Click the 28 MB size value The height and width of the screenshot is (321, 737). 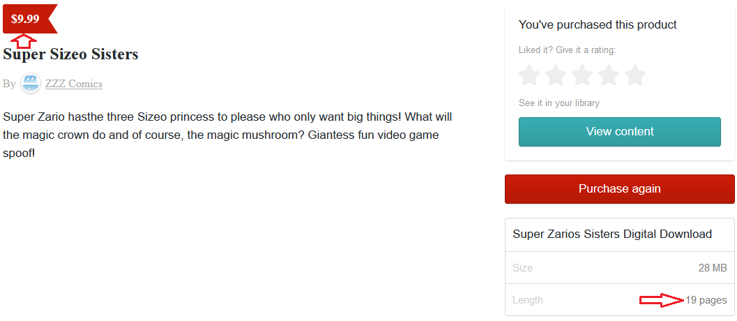tap(713, 268)
